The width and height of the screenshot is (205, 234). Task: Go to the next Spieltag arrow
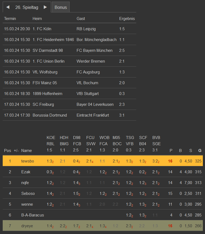pyautogui.click(x=45, y=7)
